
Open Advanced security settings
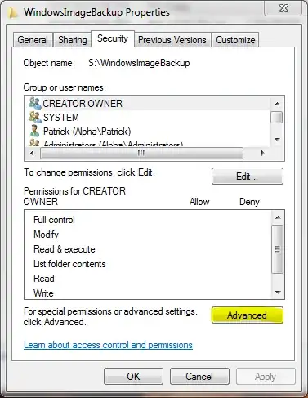click(248, 315)
